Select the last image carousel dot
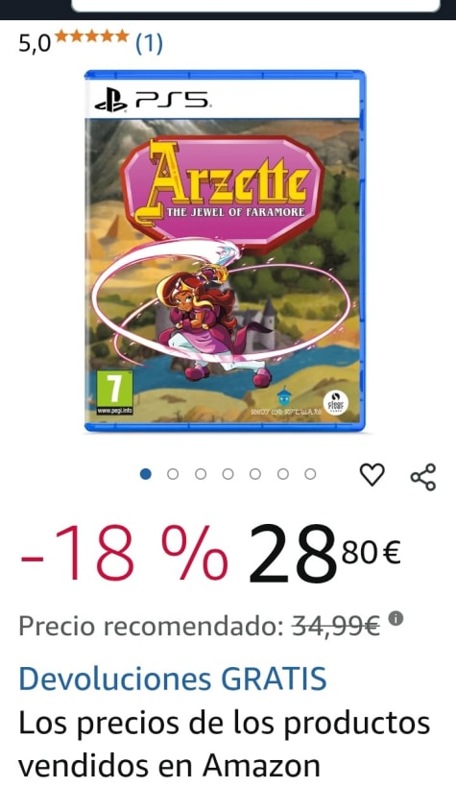The height and width of the screenshot is (786, 456). [310, 474]
